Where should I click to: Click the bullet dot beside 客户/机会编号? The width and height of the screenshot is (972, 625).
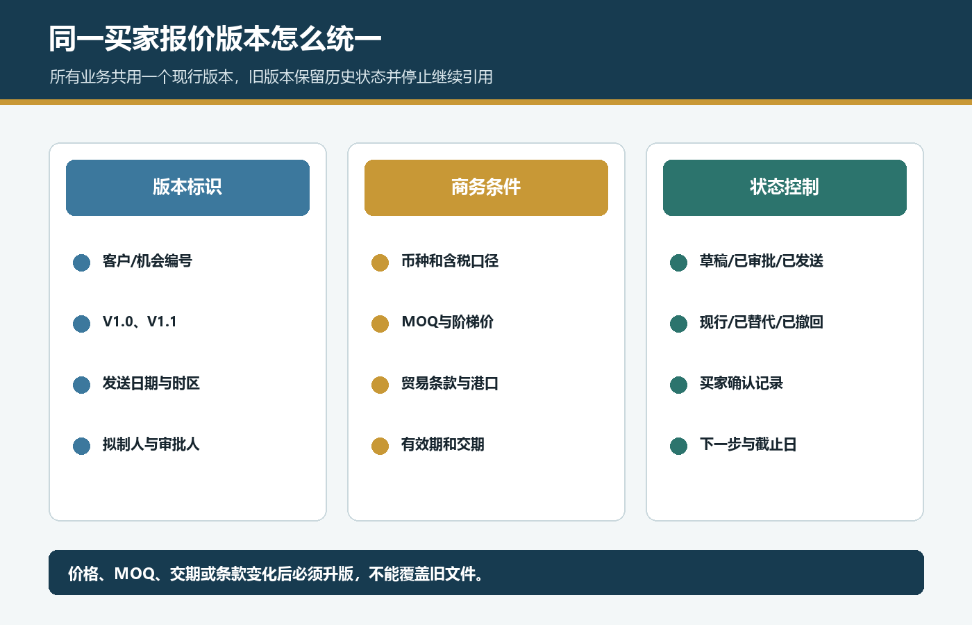click(81, 262)
